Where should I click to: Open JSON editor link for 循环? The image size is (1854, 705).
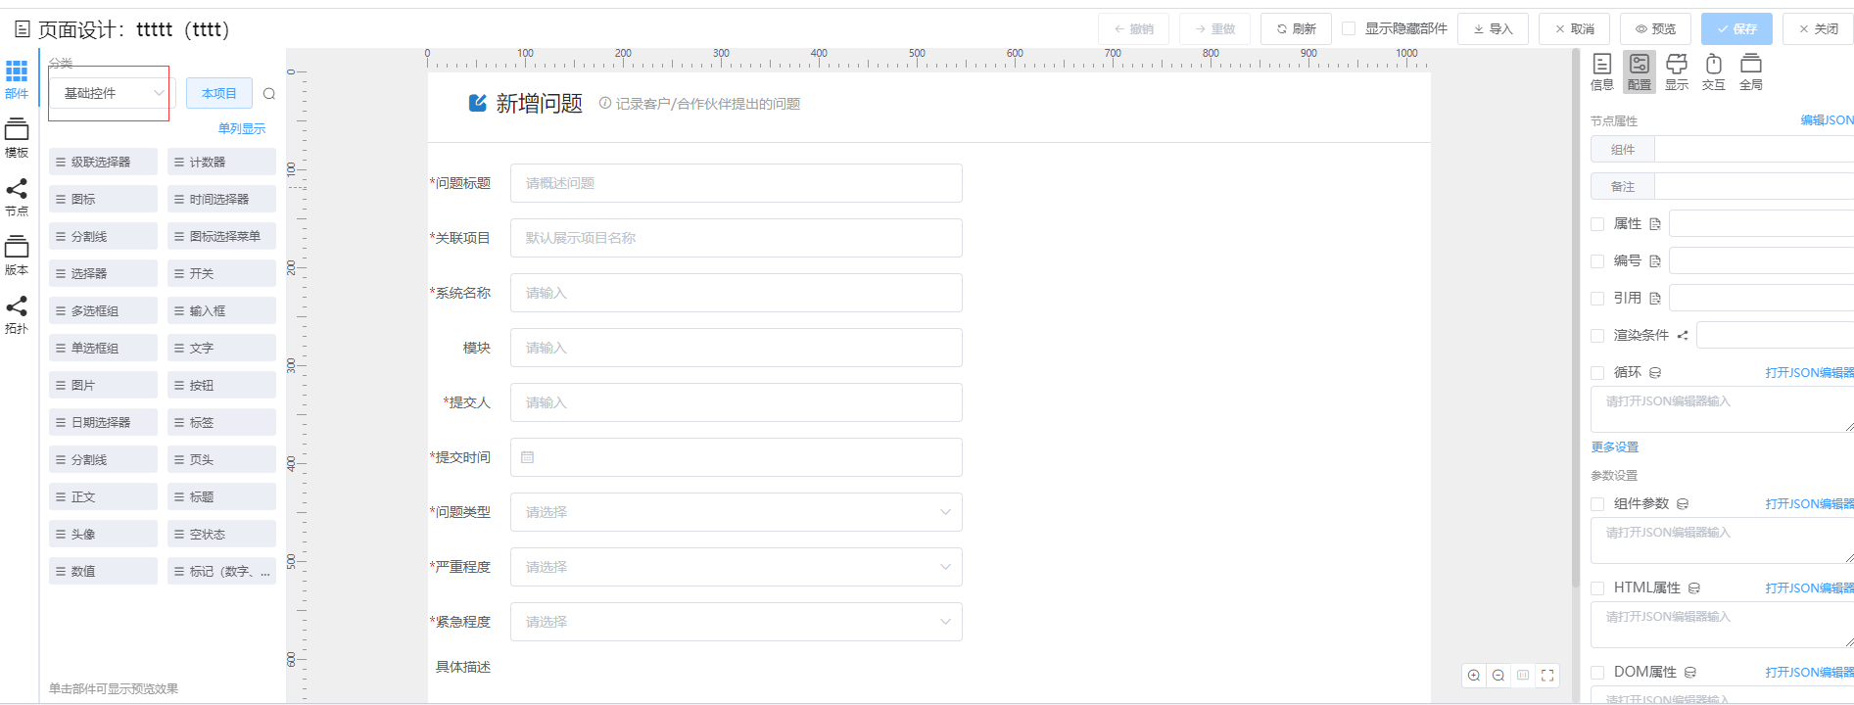click(x=1810, y=373)
